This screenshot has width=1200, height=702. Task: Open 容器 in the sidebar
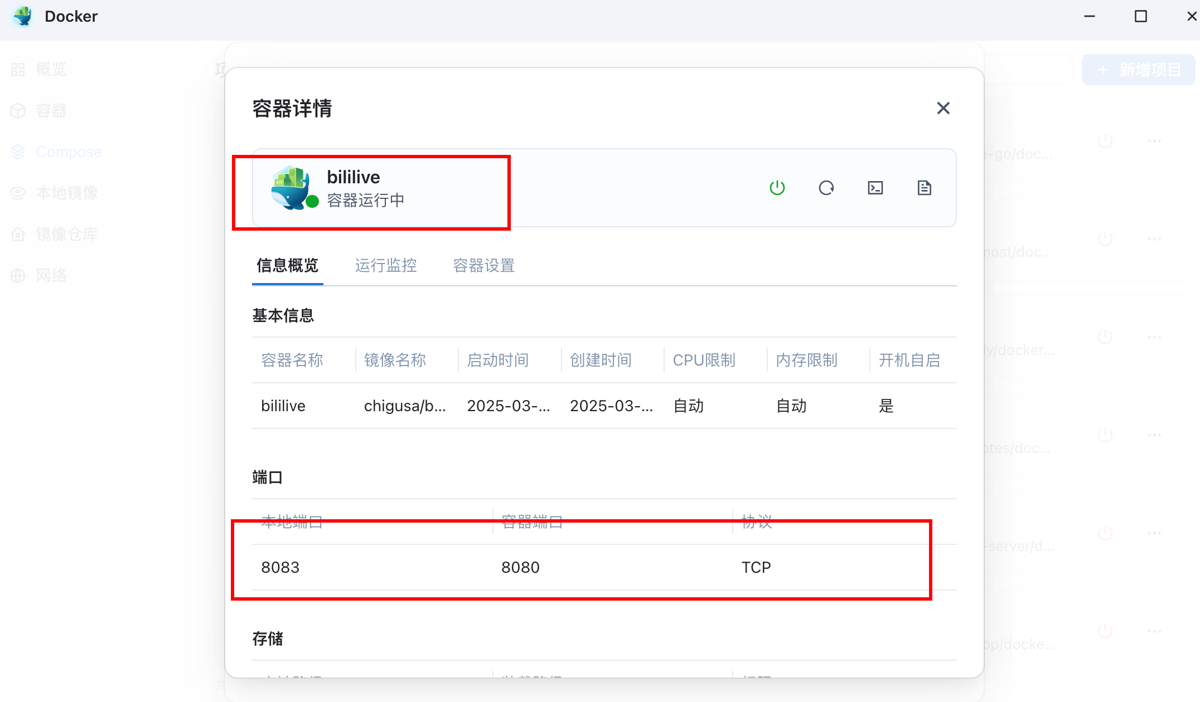[x=50, y=111]
